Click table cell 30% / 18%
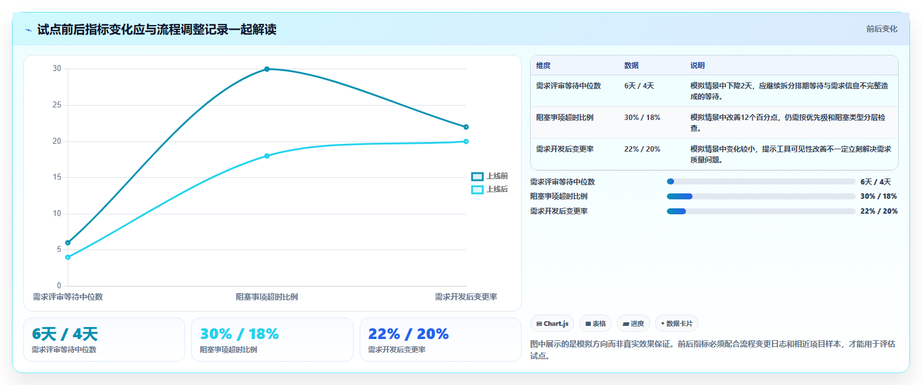This screenshot has height=385, width=922. coord(642,118)
